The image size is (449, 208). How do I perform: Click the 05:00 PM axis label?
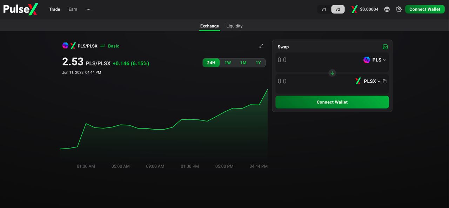pos(224,166)
